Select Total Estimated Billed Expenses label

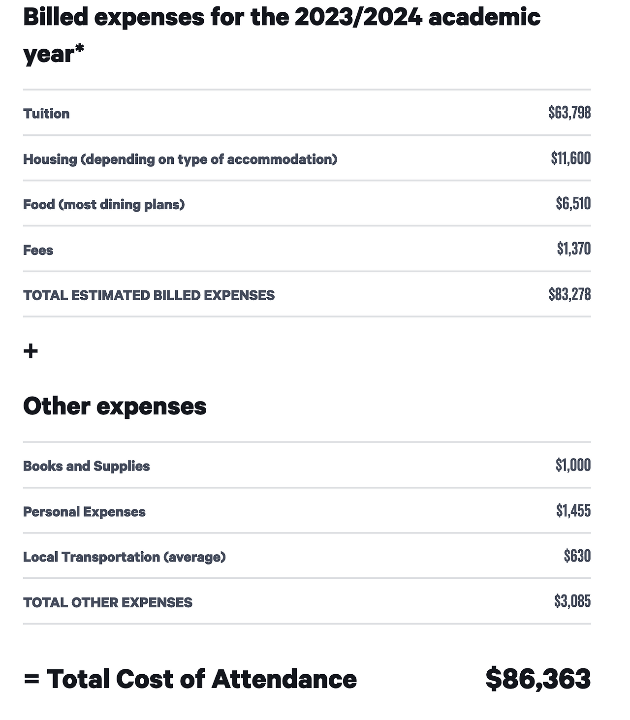(149, 295)
